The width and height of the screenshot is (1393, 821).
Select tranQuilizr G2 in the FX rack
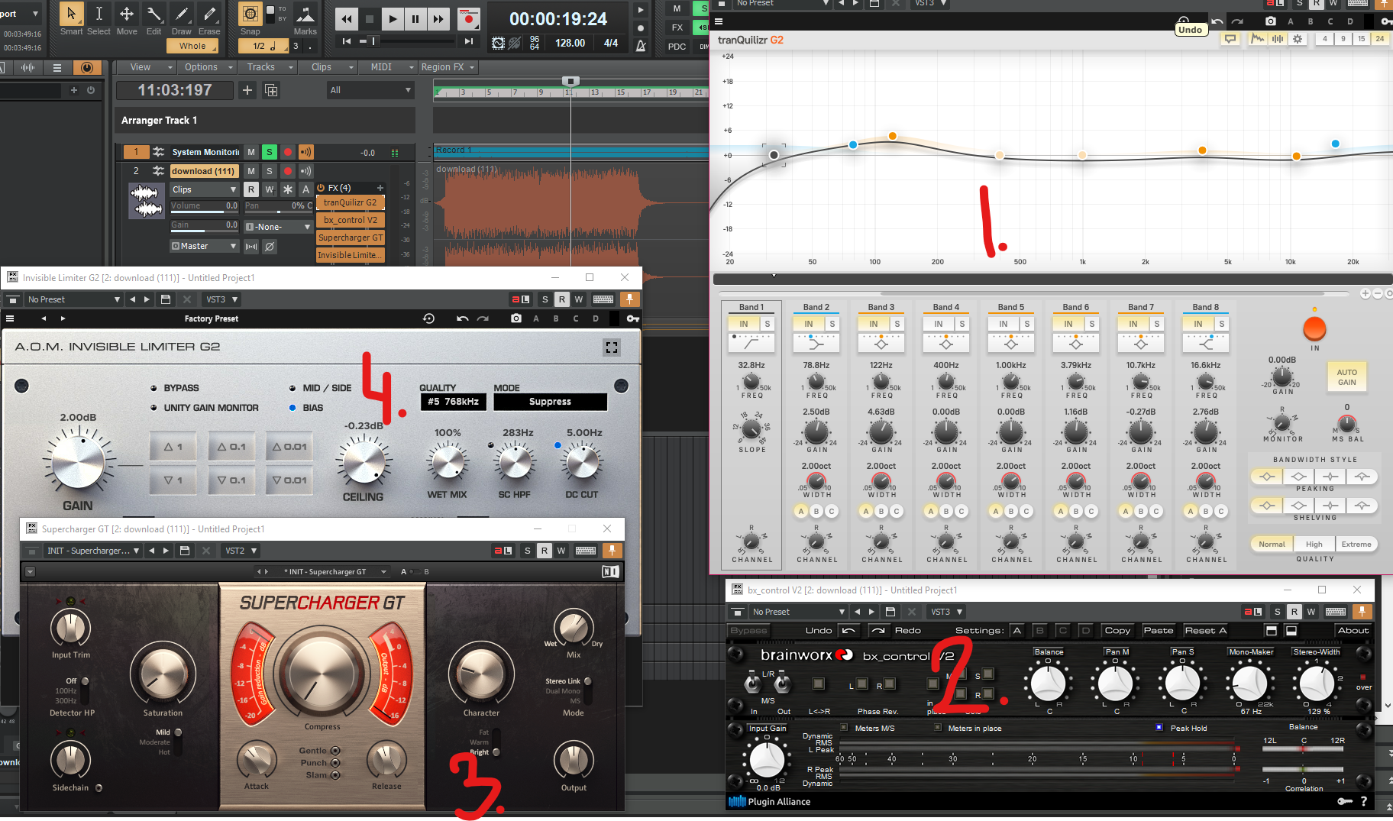tap(350, 202)
